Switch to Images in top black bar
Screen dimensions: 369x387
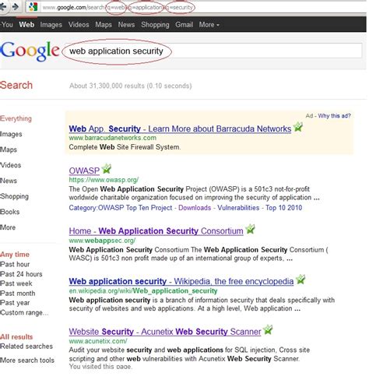coord(51,25)
